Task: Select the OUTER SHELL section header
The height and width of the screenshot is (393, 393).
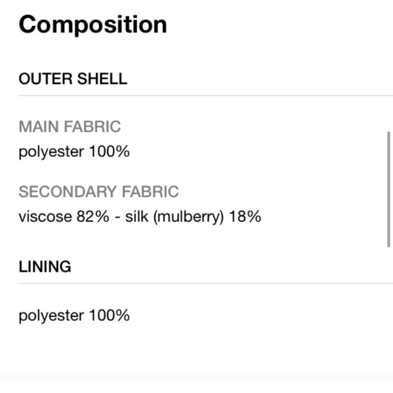Action: coord(73,79)
